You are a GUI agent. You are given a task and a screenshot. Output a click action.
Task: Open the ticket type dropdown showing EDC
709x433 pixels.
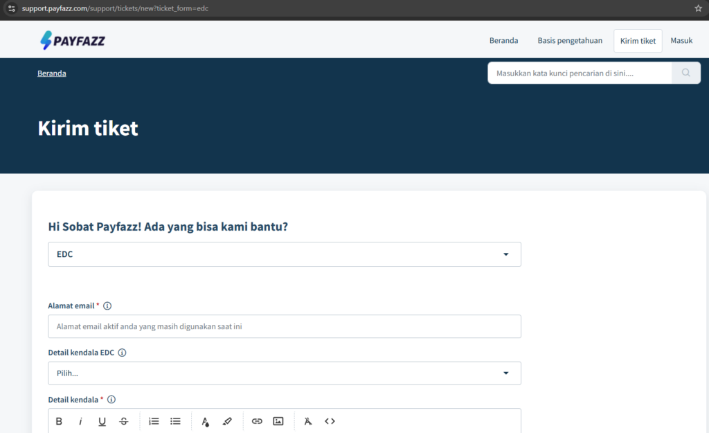point(284,254)
